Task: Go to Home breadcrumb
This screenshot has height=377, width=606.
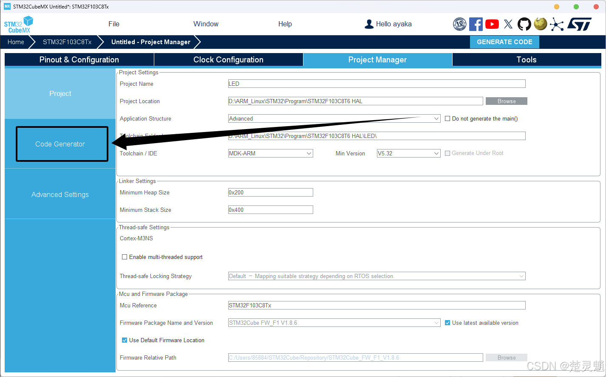Action: point(16,42)
